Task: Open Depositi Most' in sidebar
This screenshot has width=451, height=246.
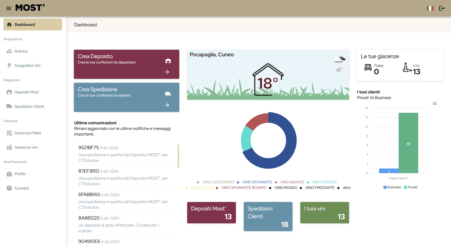Action: 27,92
